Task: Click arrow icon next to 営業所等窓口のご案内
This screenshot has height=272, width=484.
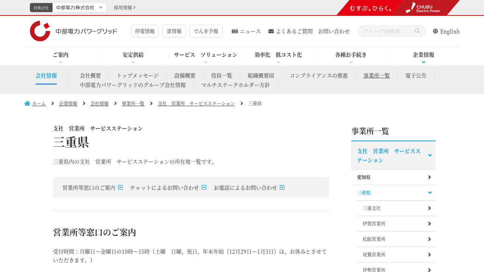Action: 120,187
